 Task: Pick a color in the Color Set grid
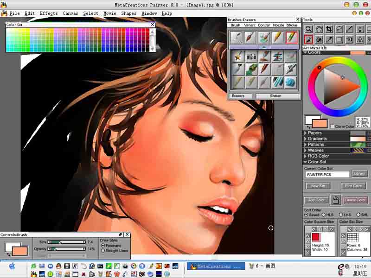click(x=77, y=40)
